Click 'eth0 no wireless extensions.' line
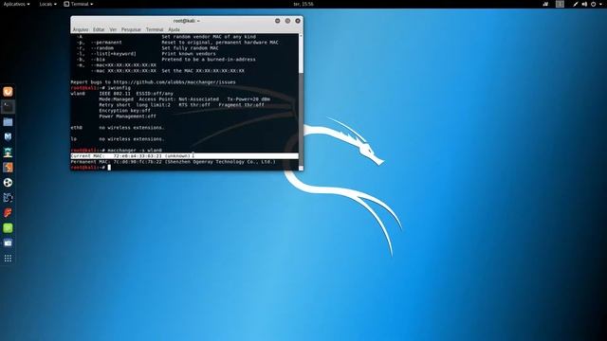Screen dimensions: 607x341 click(x=118, y=128)
